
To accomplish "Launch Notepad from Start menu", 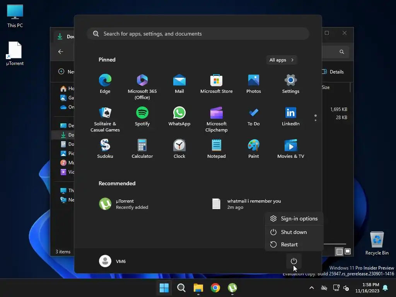I will (217, 149).
